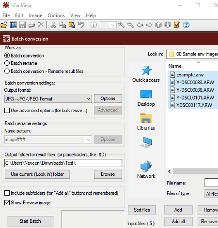Click the Delete X toolbar icon
The width and height of the screenshot is (218, 228).
click(x=41, y=25)
